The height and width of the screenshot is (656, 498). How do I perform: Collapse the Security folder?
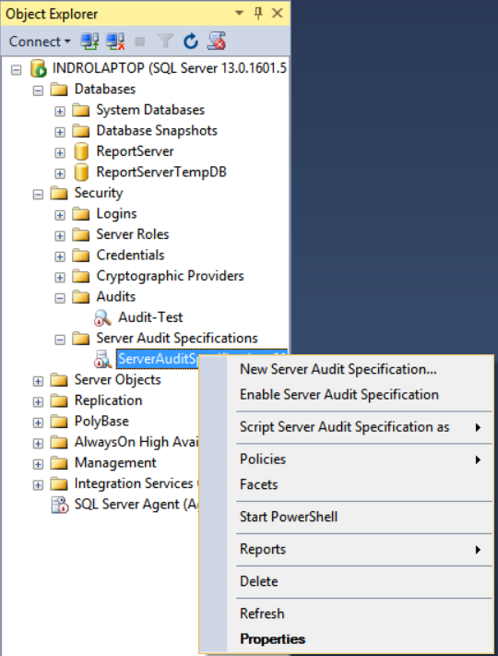tap(38, 194)
